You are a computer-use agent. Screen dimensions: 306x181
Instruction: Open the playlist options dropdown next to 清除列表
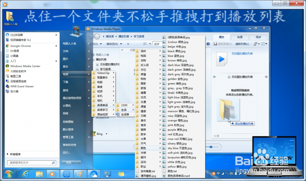pyautogui.click(x=257, y=44)
